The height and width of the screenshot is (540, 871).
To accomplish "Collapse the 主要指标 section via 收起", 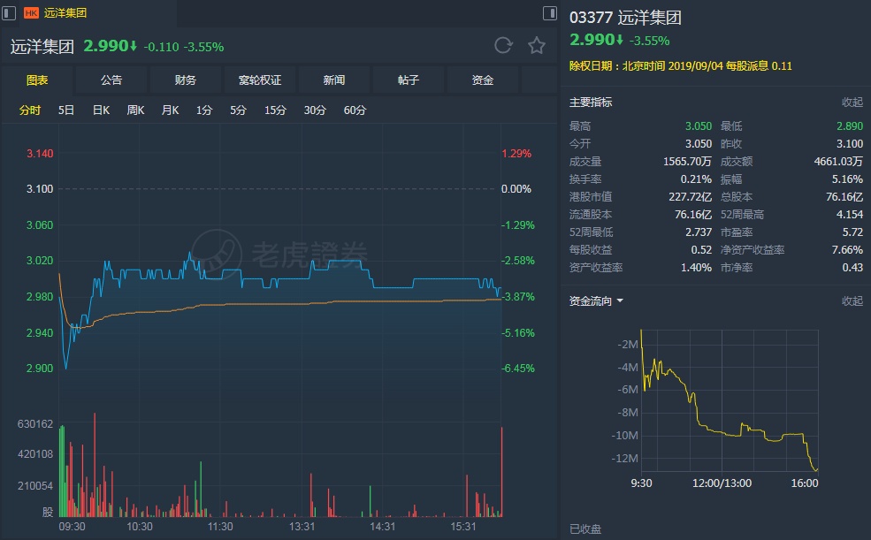I will (852, 103).
